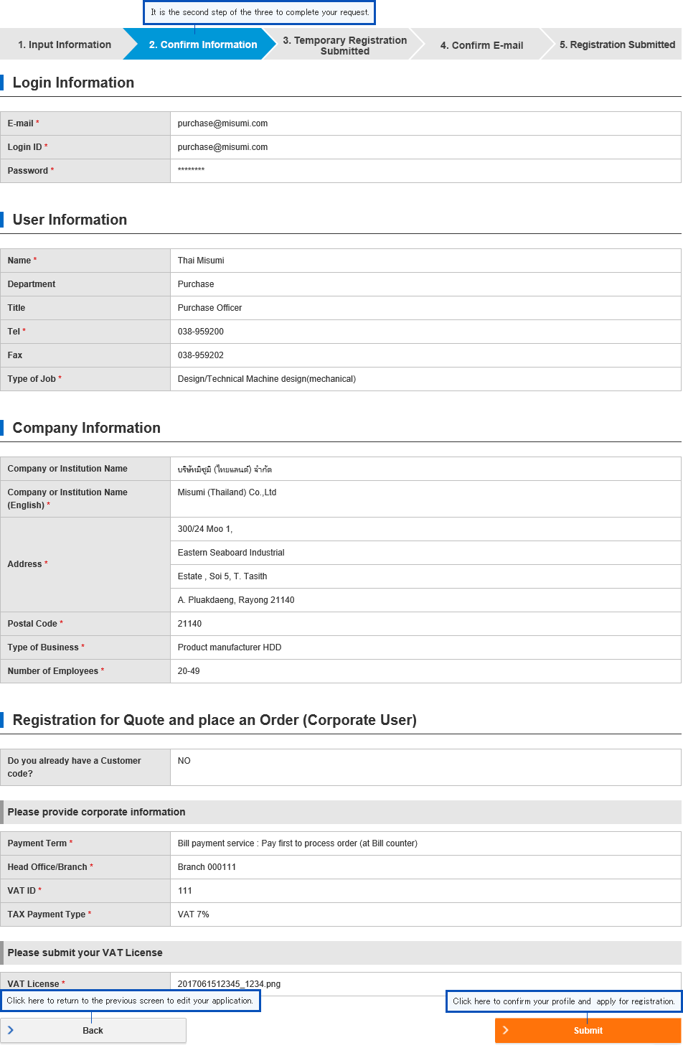Click the 'Company Information' heading
The height and width of the screenshot is (1048, 683).
[86, 428]
